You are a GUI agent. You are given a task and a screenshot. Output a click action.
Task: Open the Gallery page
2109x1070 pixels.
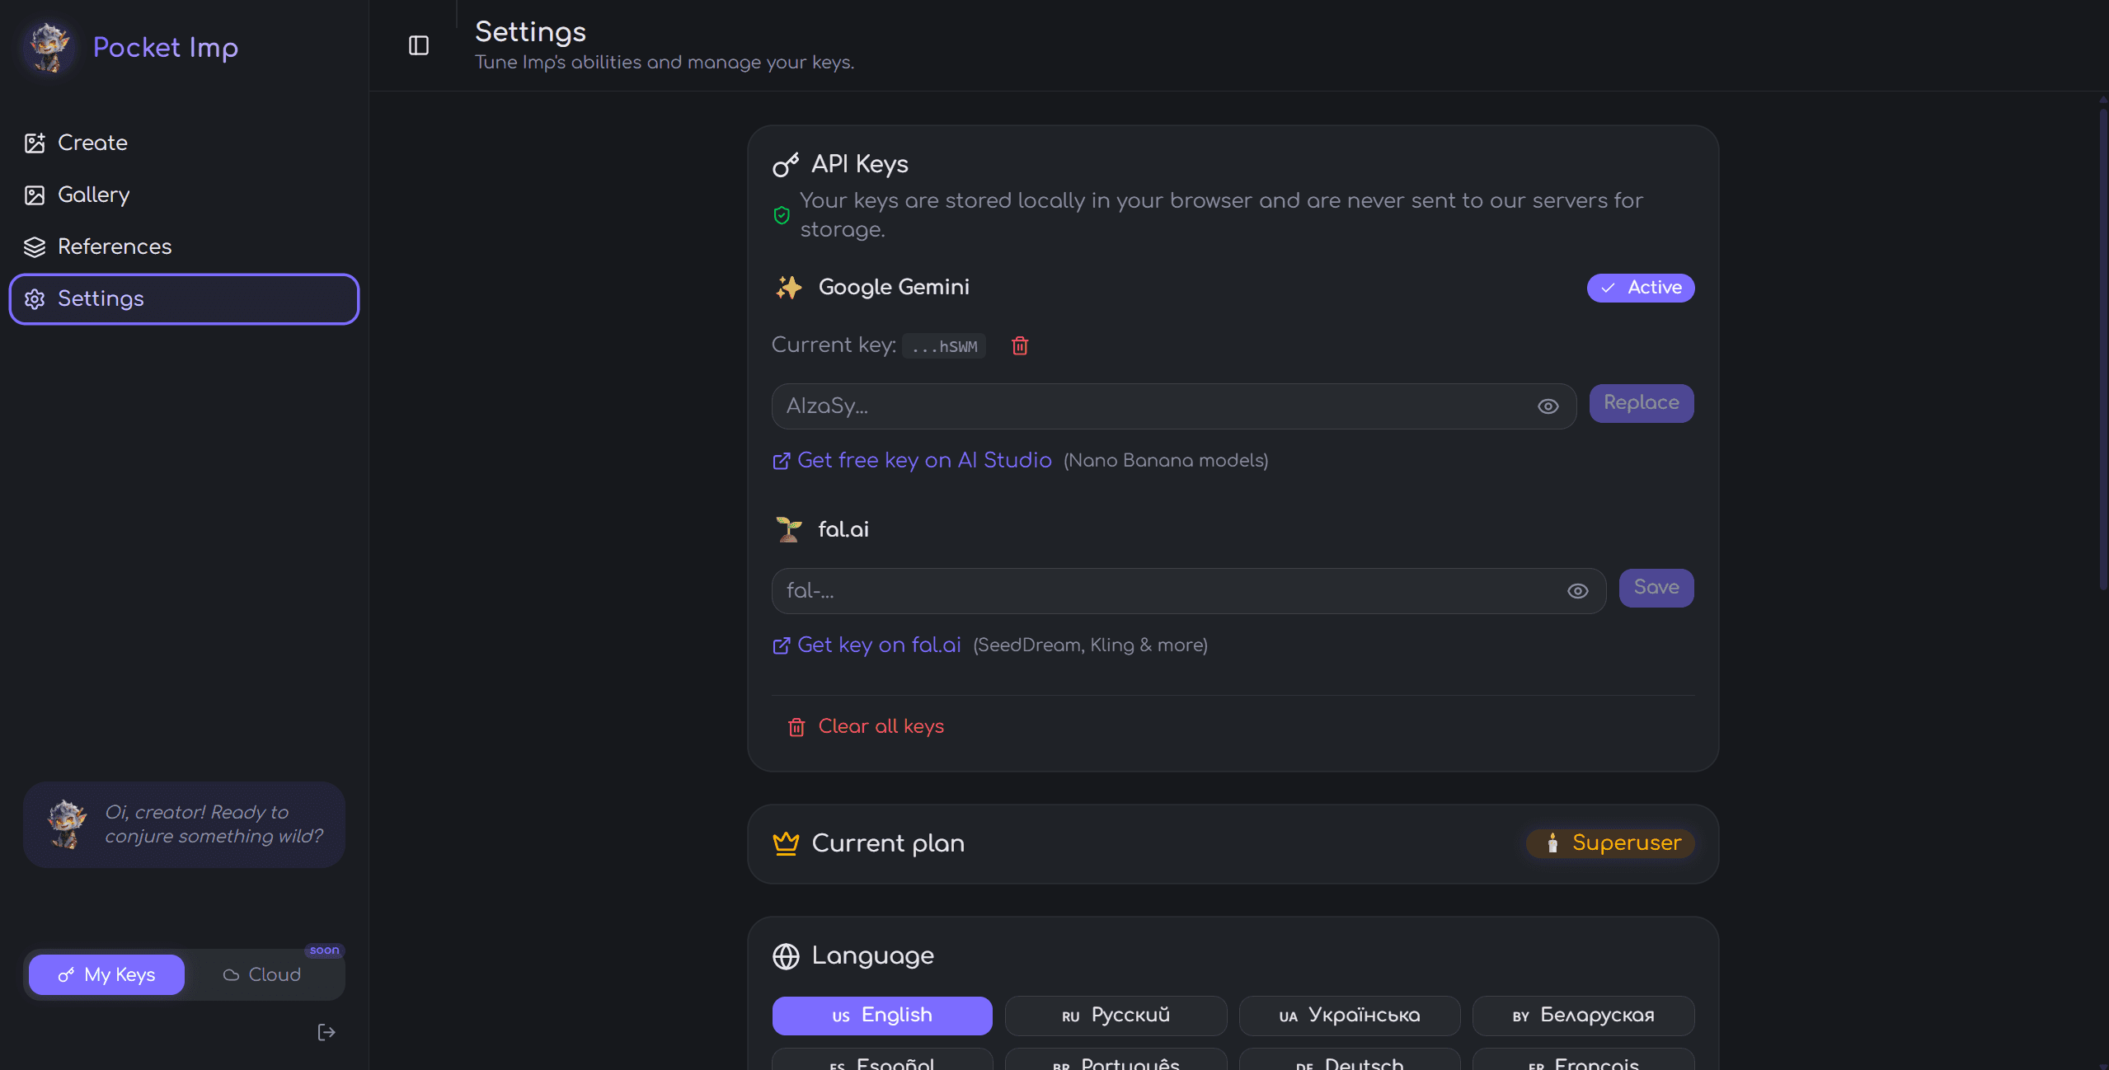pyautogui.click(x=183, y=195)
